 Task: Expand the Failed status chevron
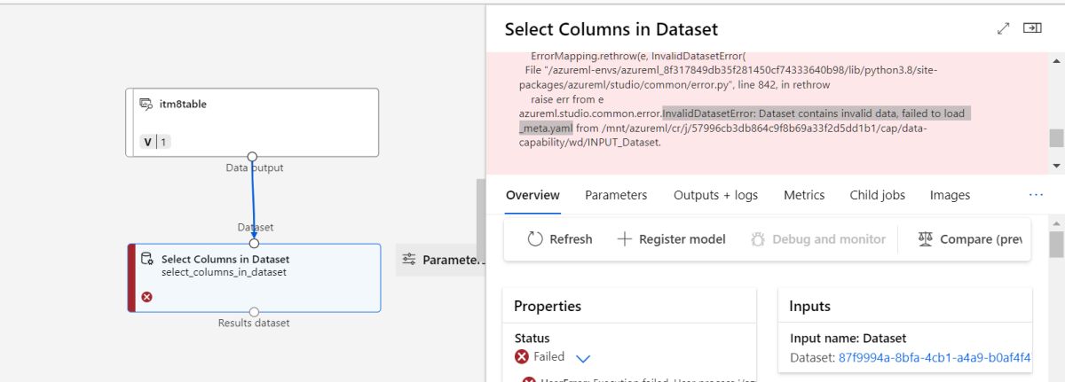point(583,358)
